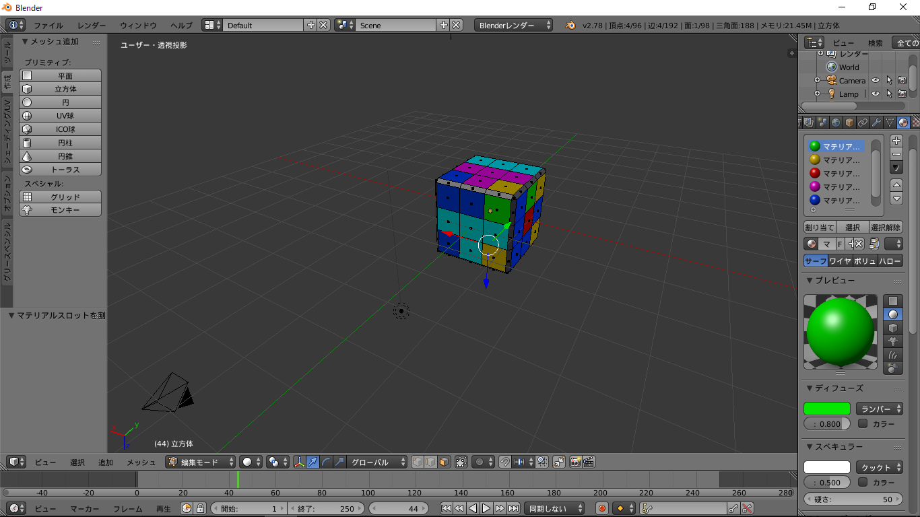This screenshot has height=517, width=920.
Task: Open the World properties globe tab
Action: coord(836,123)
